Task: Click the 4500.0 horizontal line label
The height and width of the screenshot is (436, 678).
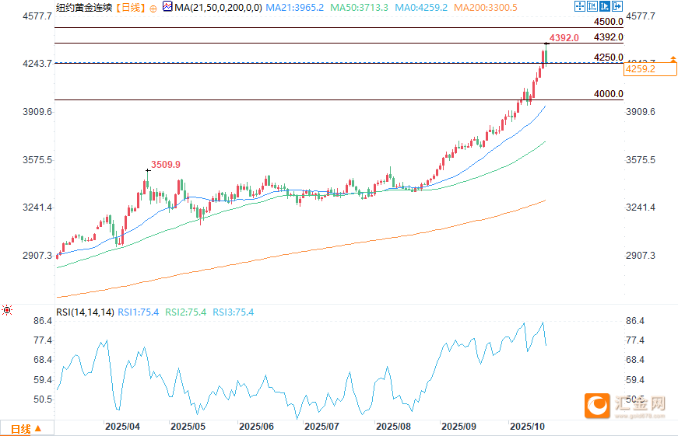Action: point(609,22)
